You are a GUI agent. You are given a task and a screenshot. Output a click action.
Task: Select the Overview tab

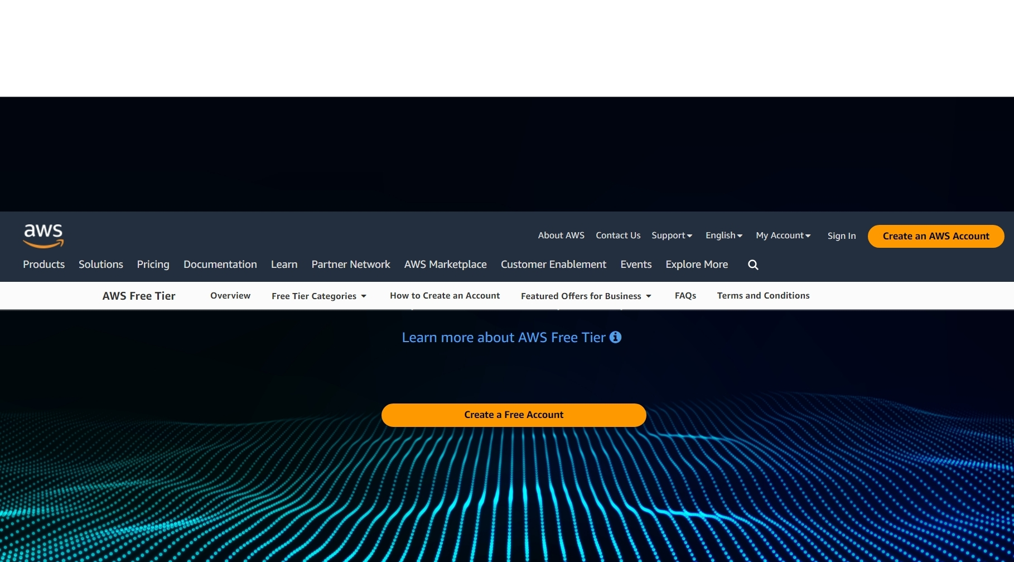click(230, 296)
